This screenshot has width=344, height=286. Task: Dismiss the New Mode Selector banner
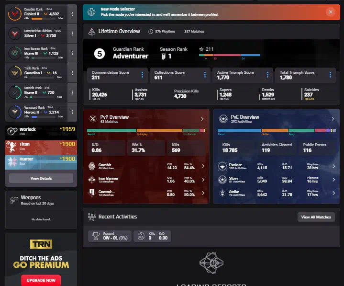331,12
